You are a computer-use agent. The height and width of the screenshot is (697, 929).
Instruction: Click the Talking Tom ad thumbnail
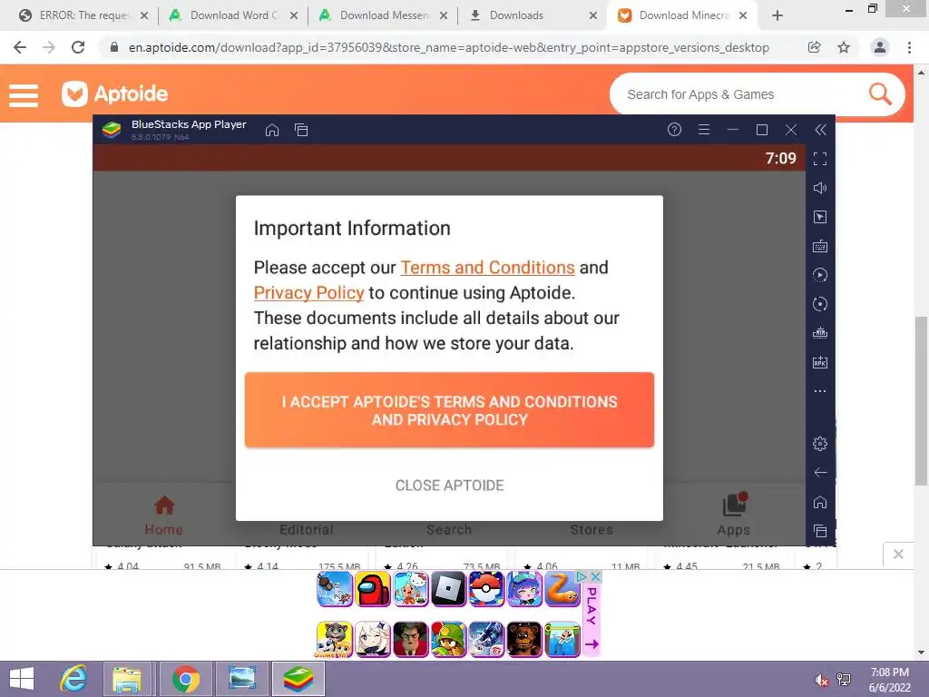[335, 640]
